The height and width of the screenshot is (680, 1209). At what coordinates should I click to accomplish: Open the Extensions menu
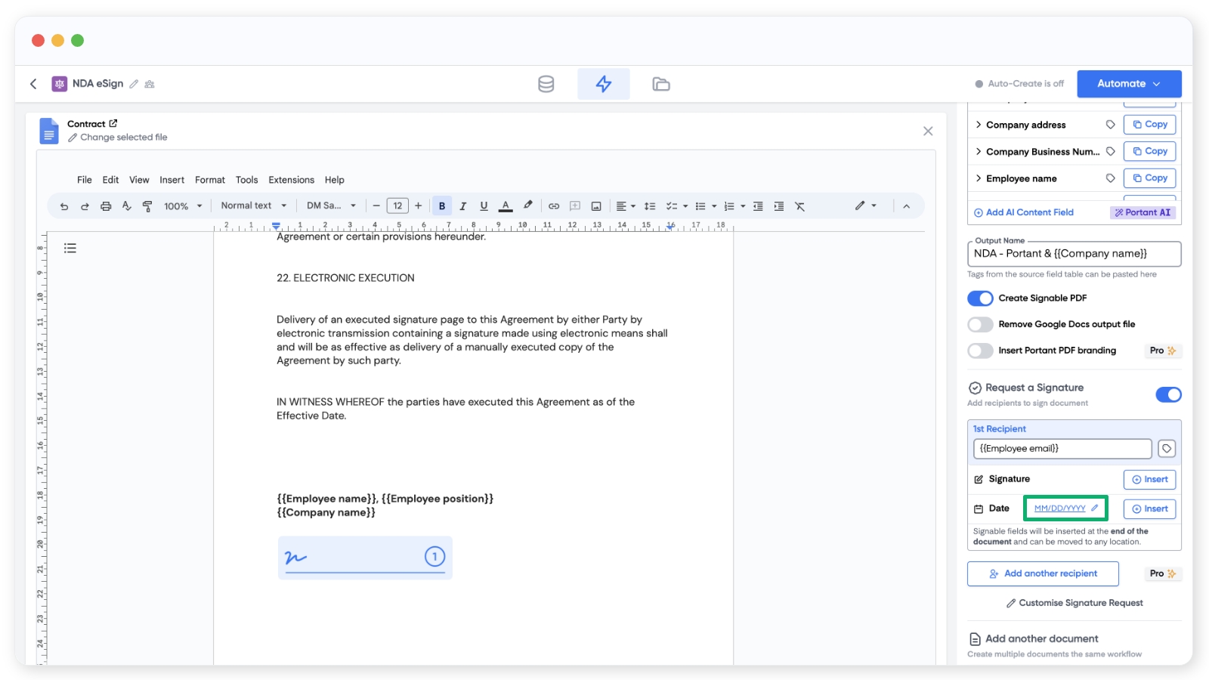pos(291,180)
